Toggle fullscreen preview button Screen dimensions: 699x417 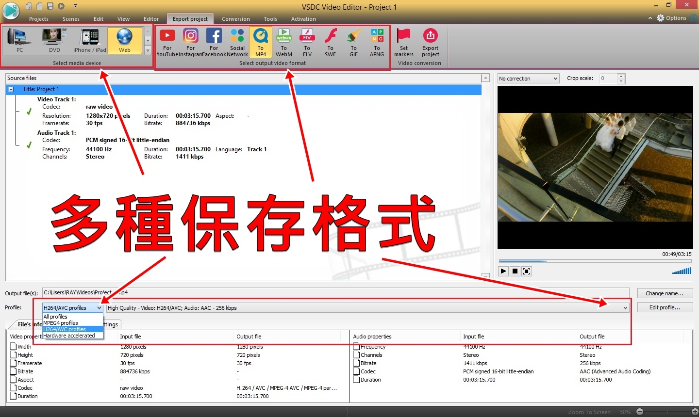coord(527,271)
